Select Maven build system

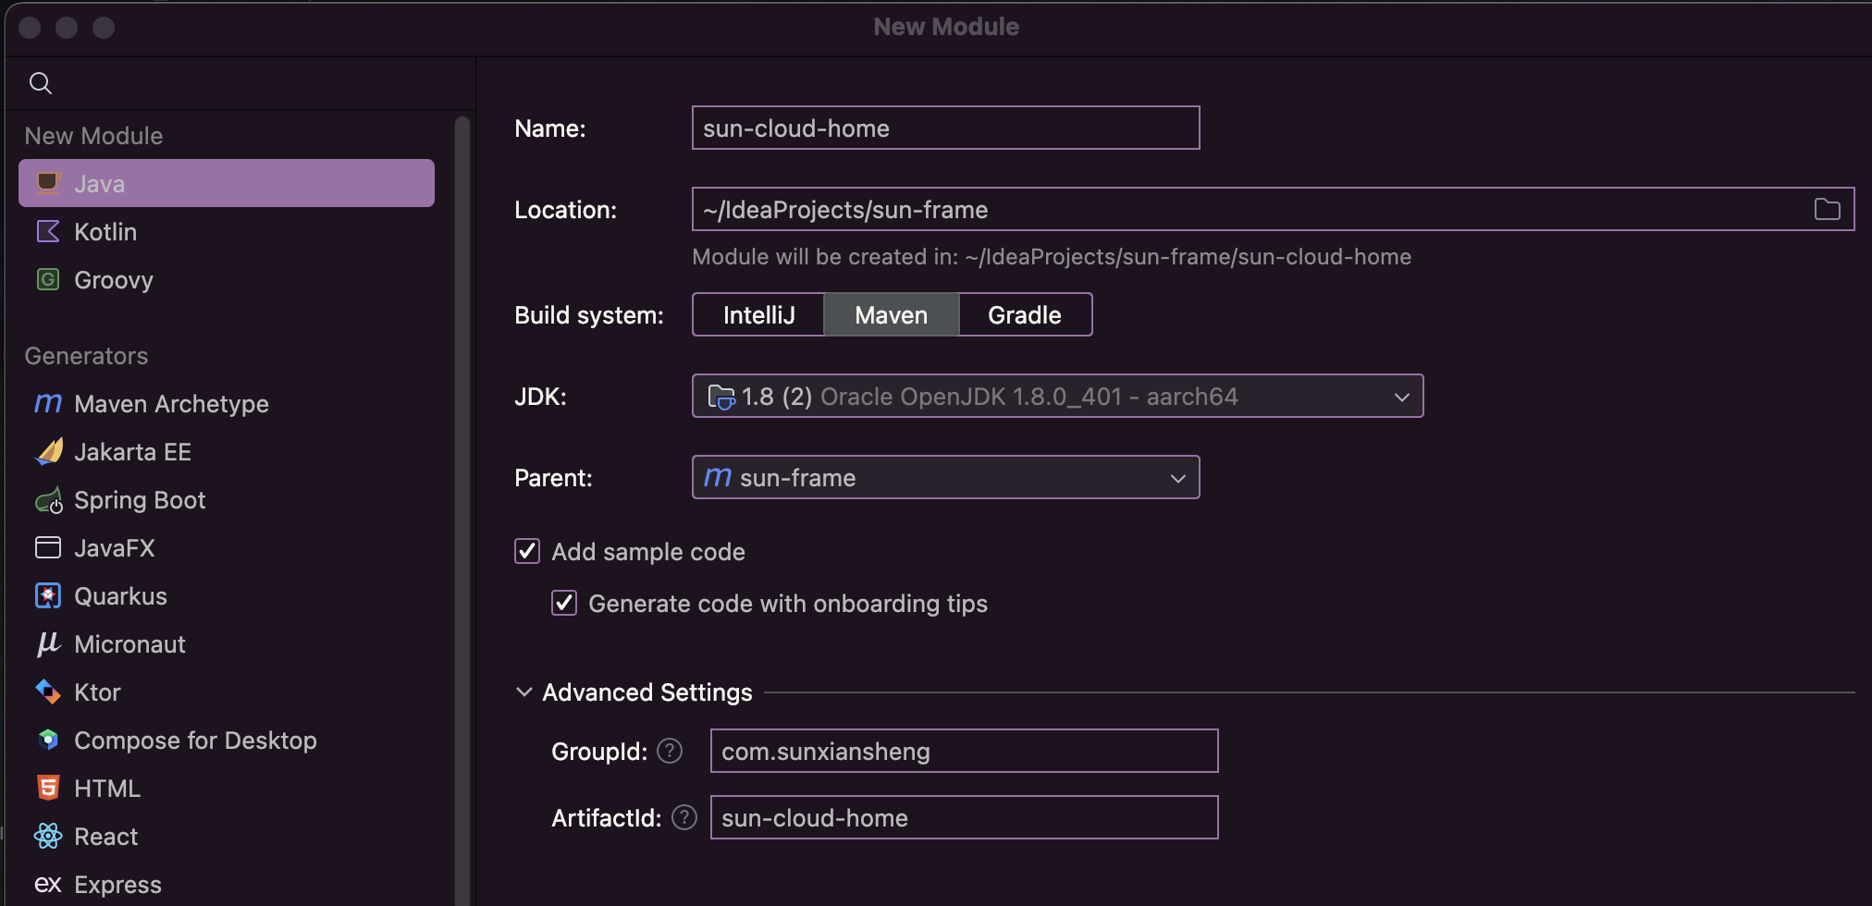point(892,315)
